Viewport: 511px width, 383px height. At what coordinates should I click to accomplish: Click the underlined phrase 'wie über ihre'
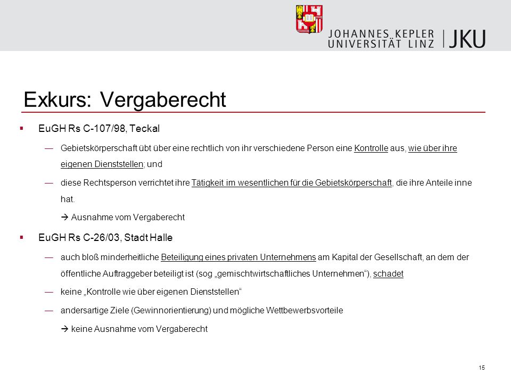pos(432,148)
